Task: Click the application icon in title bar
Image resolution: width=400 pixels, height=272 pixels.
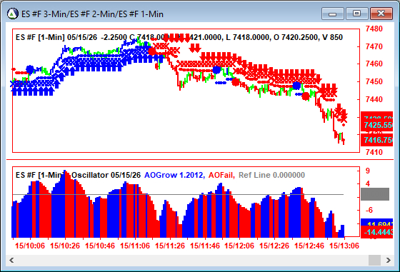Action: (x=12, y=14)
